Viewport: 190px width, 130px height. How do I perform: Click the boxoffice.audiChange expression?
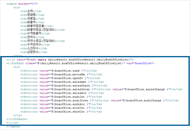click(144, 100)
